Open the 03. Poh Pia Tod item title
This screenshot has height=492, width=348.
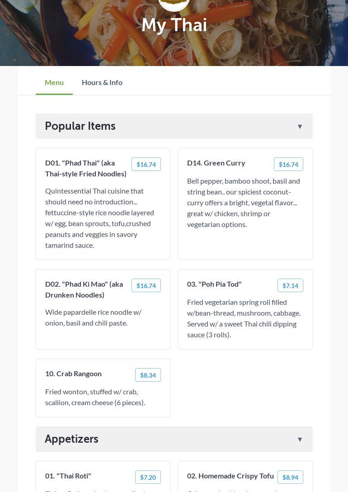pos(214,284)
